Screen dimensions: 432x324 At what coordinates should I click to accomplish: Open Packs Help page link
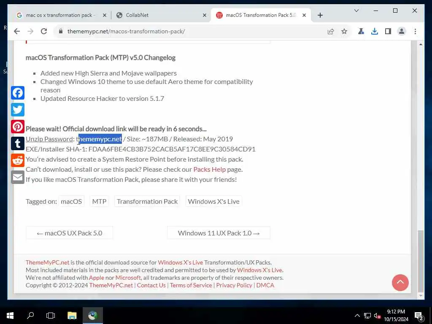209,170
